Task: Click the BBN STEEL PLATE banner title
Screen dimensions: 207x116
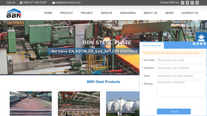Action: click(x=107, y=43)
